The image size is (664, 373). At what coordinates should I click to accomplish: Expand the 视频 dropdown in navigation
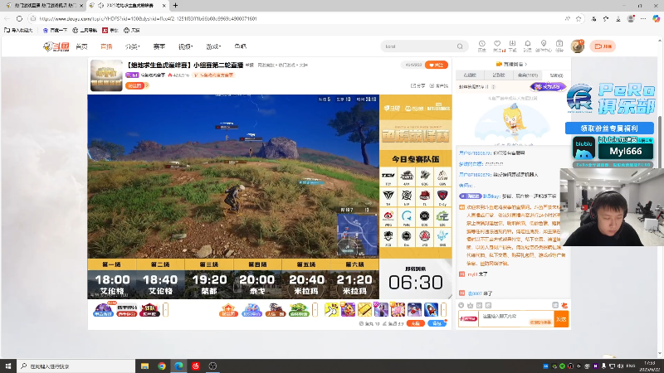click(185, 46)
